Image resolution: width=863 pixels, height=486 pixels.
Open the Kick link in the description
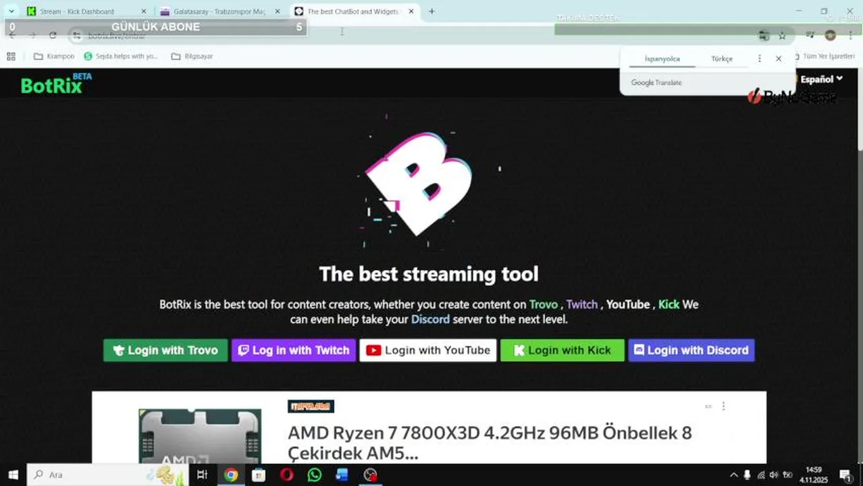669,304
